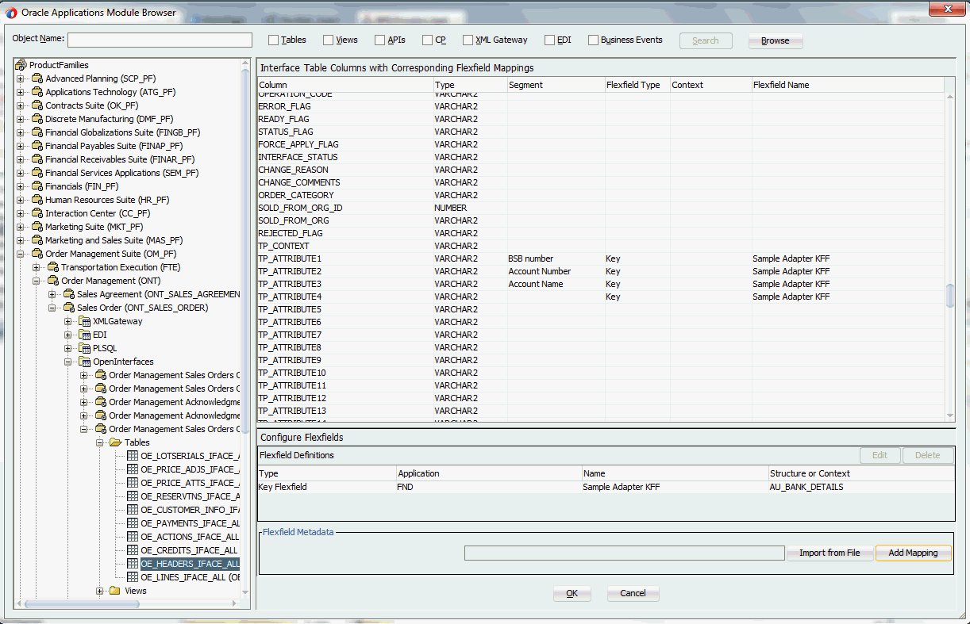Click the Advanced Planning (SCP_PF) folder icon
This screenshot has height=624, width=970.
coord(37,78)
